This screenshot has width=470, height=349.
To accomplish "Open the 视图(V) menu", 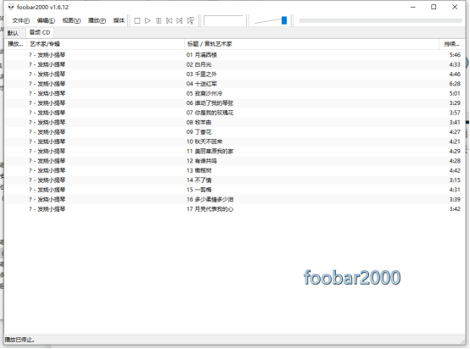I will (71, 20).
